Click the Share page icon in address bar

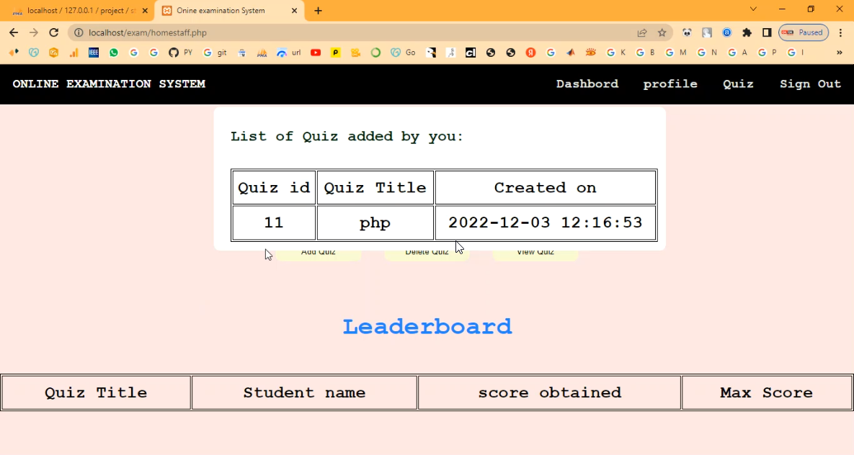[641, 32]
